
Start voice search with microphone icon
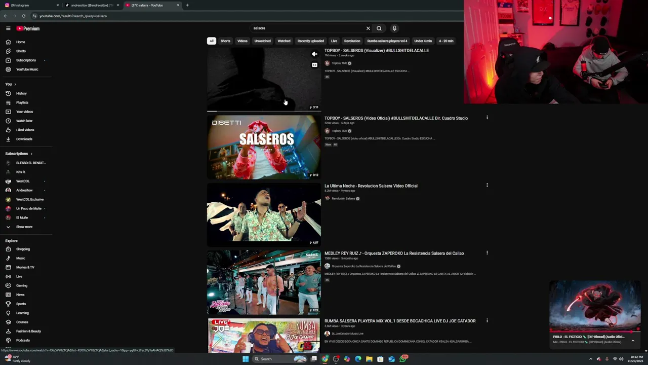394,28
